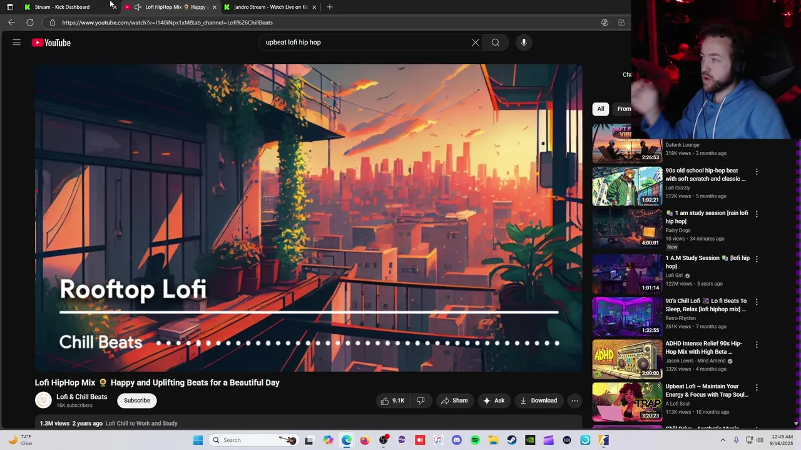Switch to jandro Stream Kick tab
This screenshot has width=801, height=450.
click(270, 7)
